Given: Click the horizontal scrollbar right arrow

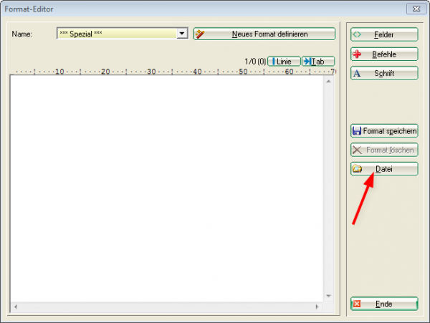Looking at the screenshot, I should 317,307.
